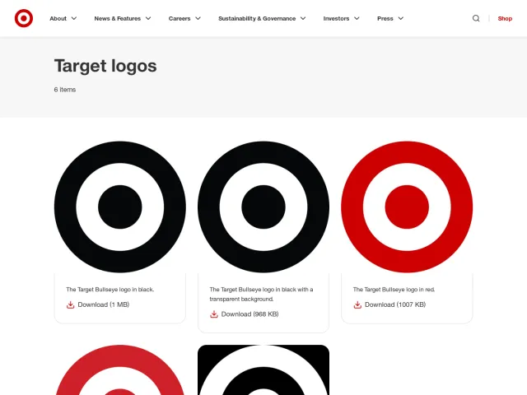
Task: Expand Sustainability & Governance chevron
Action: [x=303, y=18]
